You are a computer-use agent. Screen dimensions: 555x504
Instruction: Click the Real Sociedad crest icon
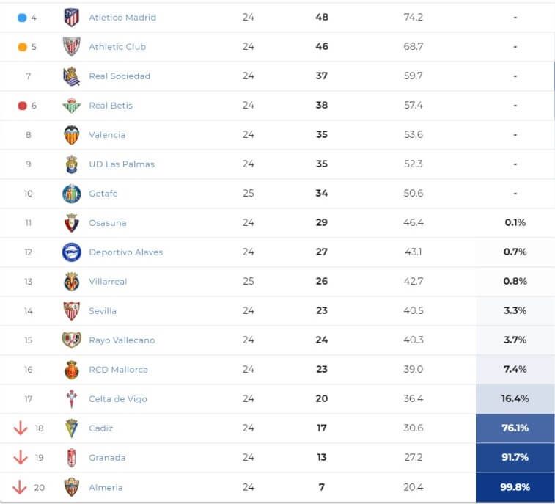71,76
